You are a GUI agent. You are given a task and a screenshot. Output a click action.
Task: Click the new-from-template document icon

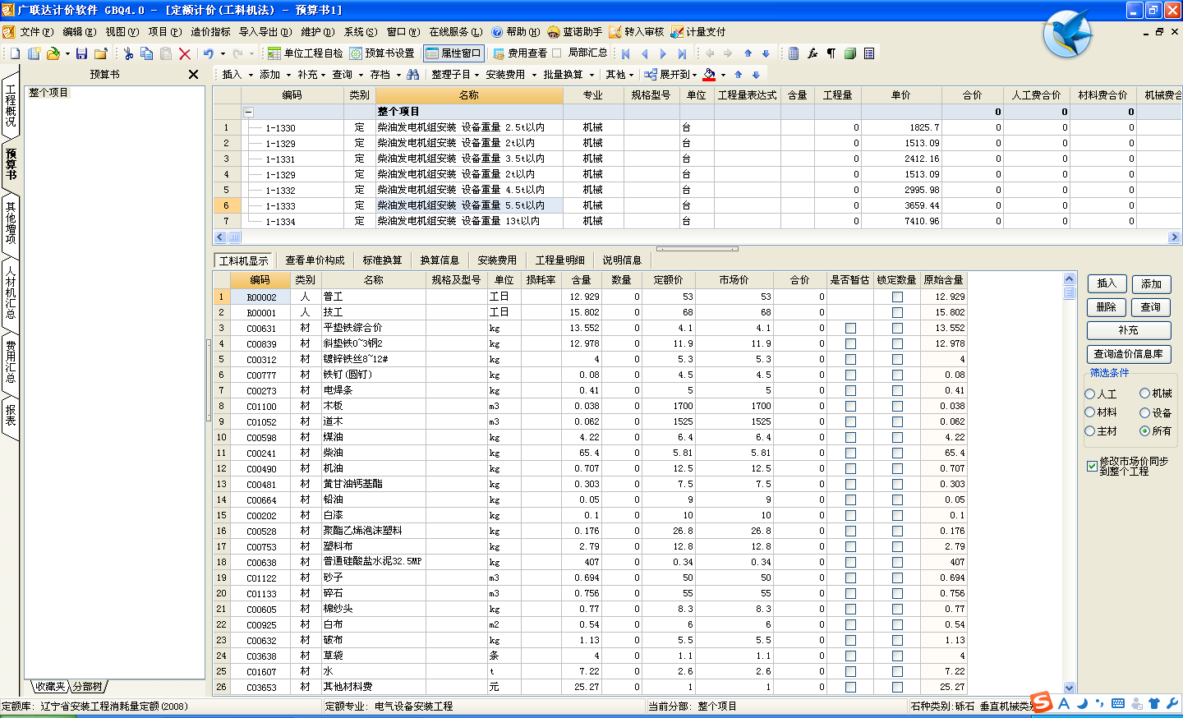point(34,53)
